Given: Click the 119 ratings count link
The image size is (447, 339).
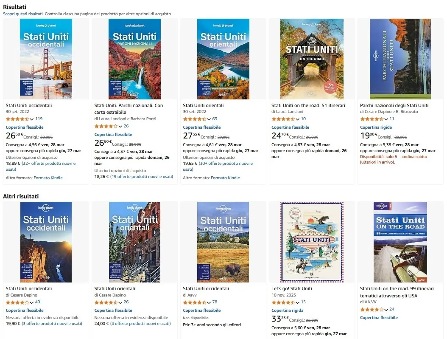Looking at the screenshot, I should point(39,119).
